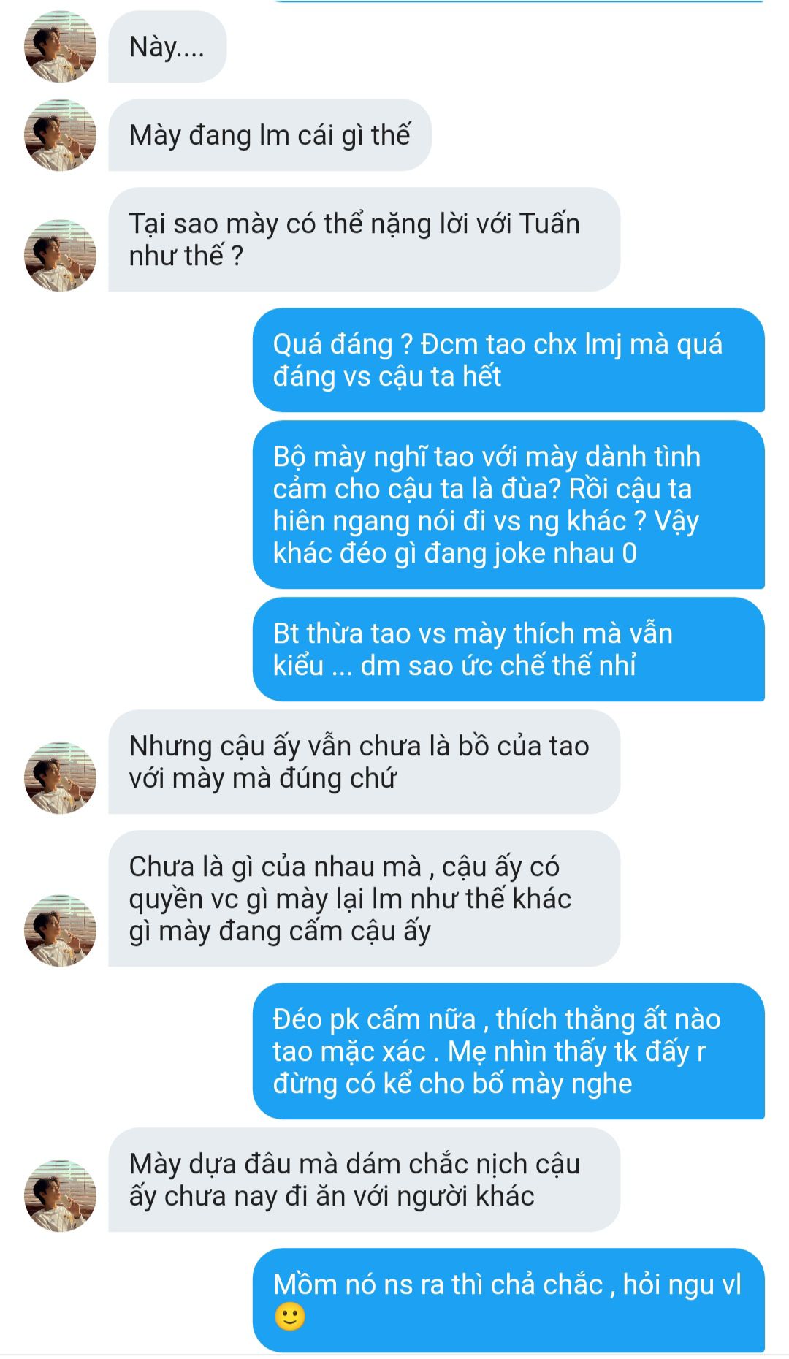Tap the avatar next to "Nhưng cậu ấy vẫn chưa là bồ"

(x=60, y=778)
